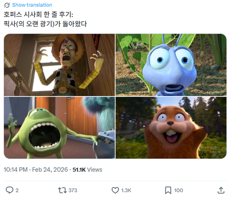Click the 51.1K Views label
Screen dimensions: 230x198
click(87, 170)
